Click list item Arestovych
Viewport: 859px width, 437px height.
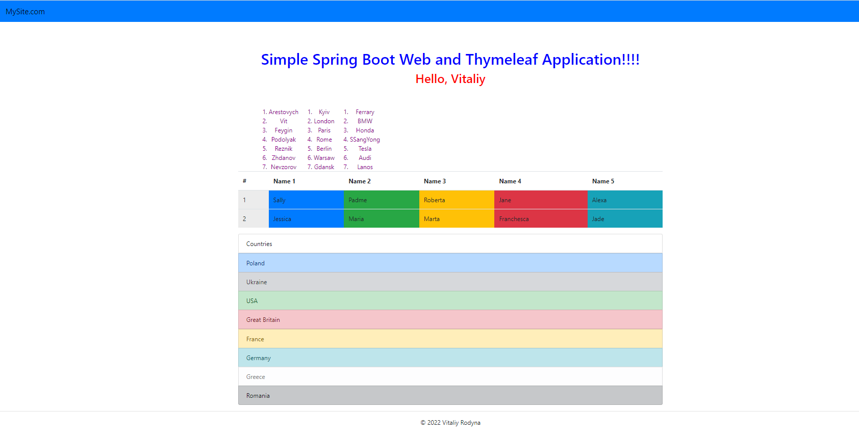[x=283, y=112]
